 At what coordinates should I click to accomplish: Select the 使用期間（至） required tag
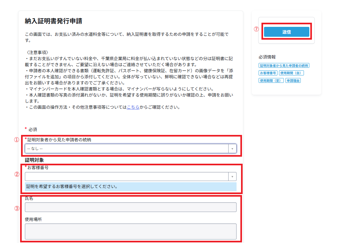[x=271, y=81]
